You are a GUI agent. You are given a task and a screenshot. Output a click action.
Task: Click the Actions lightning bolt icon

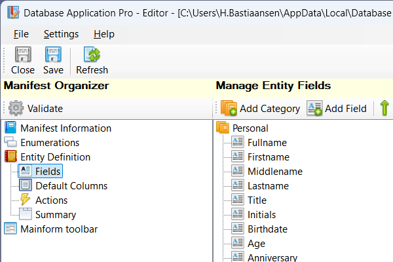26,200
